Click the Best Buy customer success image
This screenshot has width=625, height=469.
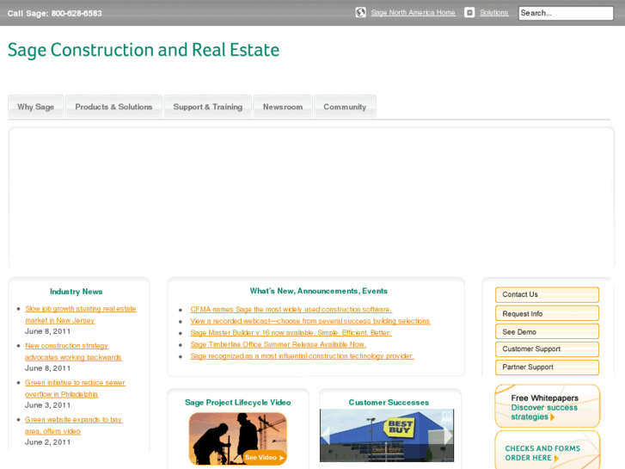coord(387,435)
